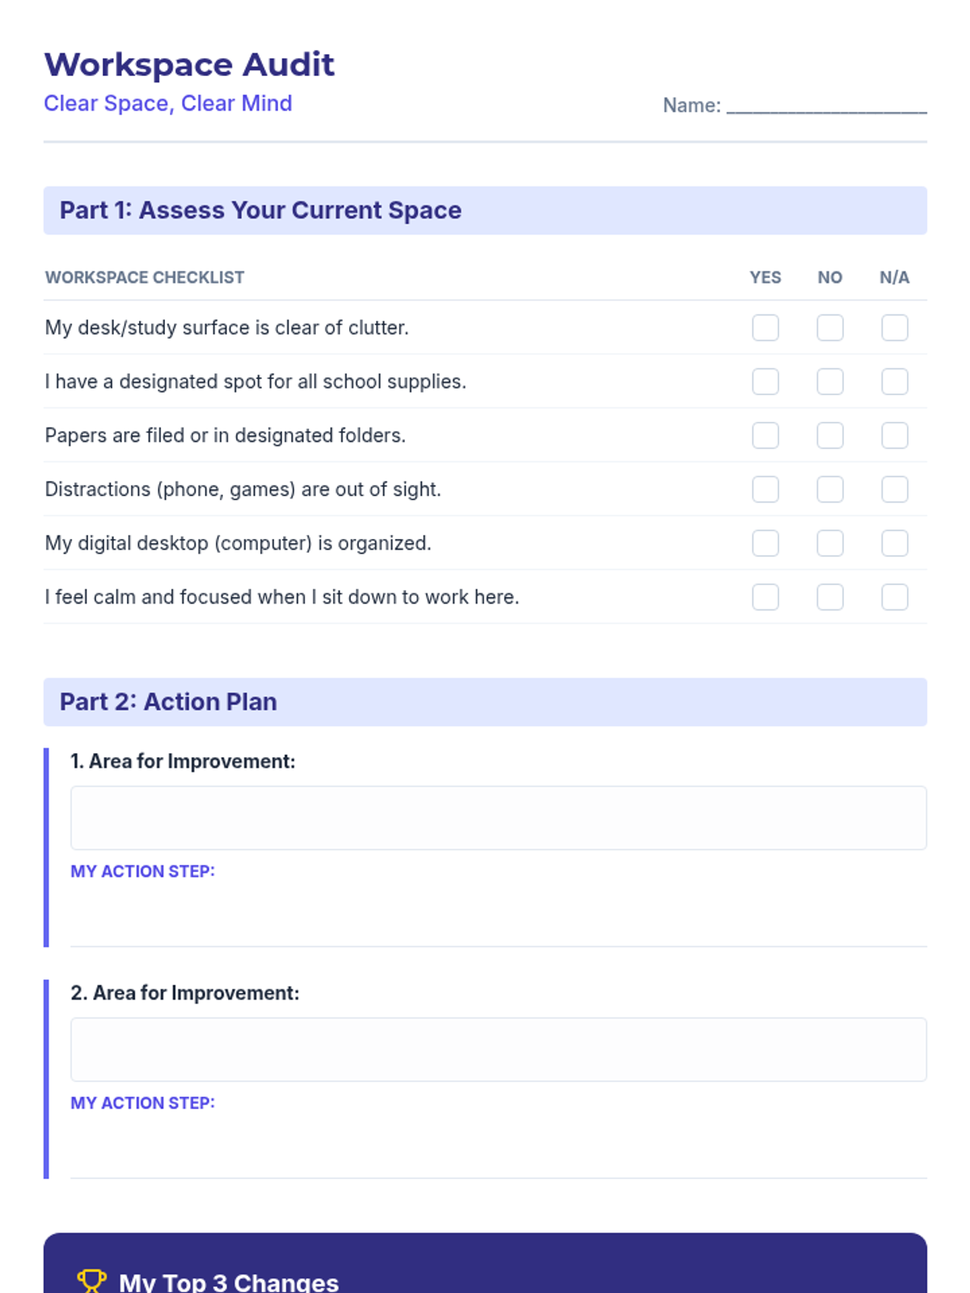Check NO for distractions out of sight
The height and width of the screenshot is (1293, 970).
[830, 490]
